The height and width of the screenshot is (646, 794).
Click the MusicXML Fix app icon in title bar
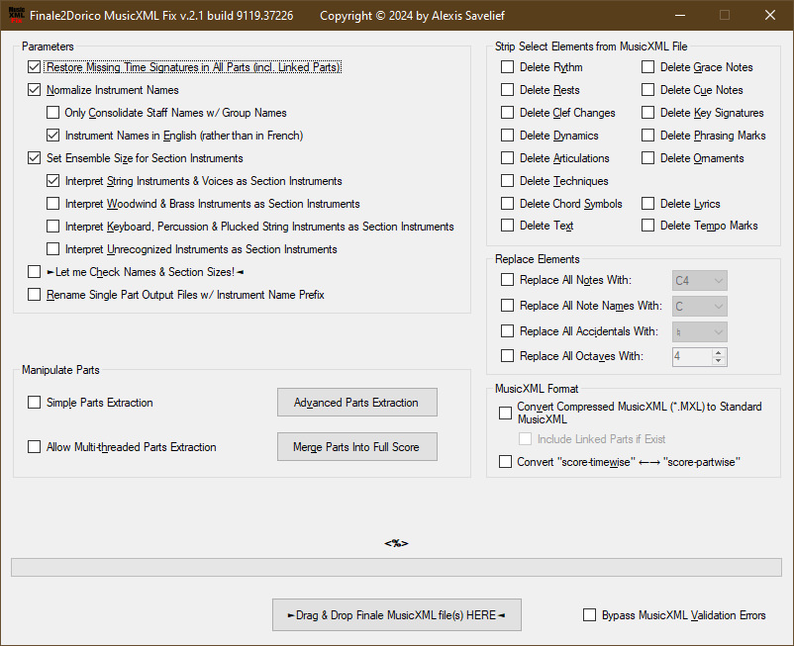16,15
